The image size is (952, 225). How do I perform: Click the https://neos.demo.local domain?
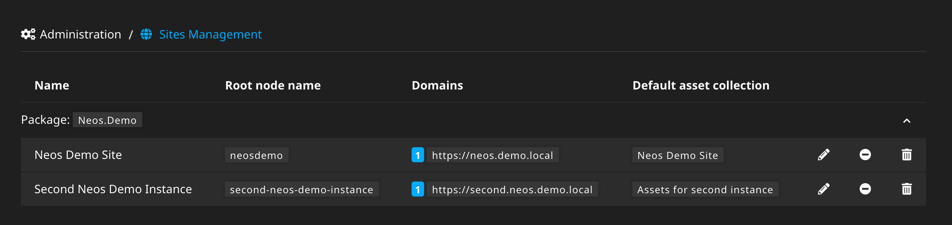click(x=492, y=155)
